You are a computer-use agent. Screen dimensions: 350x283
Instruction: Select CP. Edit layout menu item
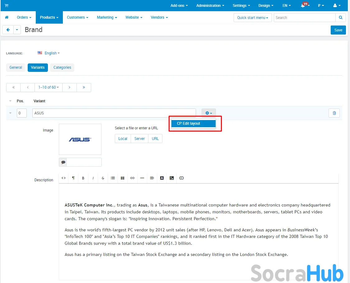tap(193, 123)
